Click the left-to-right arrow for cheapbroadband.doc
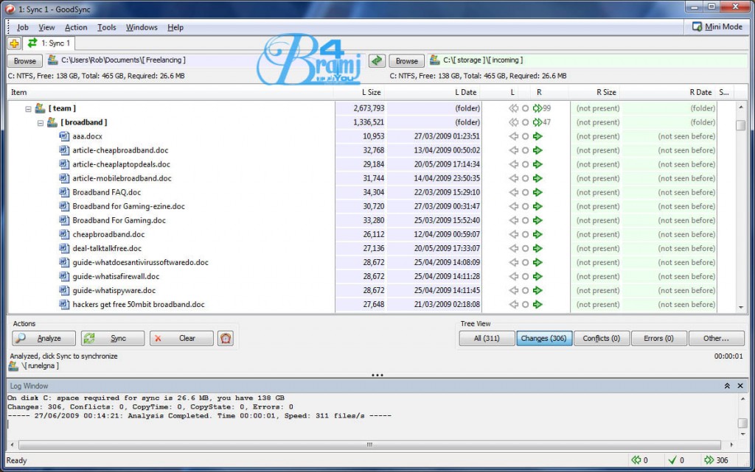This screenshot has width=755, height=472. click(537, 235)
